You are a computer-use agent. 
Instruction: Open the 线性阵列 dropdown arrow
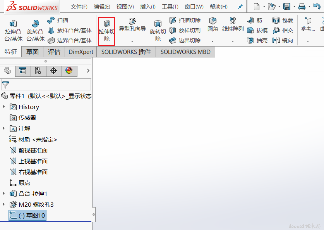click(233, 41)
